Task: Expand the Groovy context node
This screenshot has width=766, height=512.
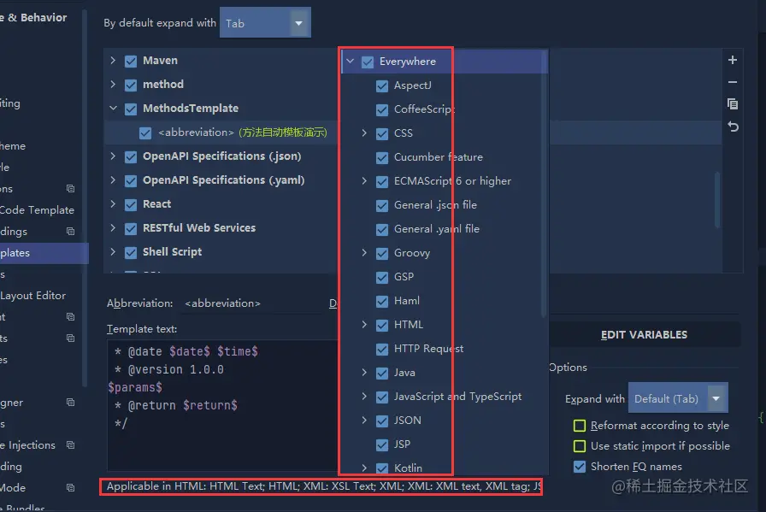Action: (x=364, y=252)
